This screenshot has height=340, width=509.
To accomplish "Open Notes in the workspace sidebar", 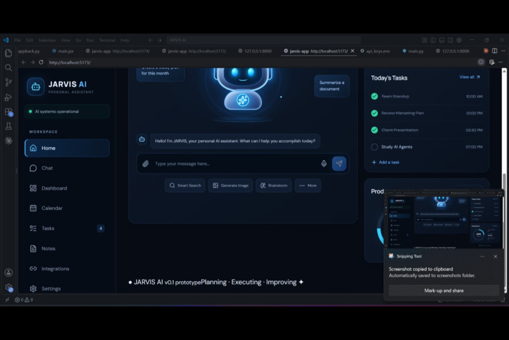I will tap(67, 248).
